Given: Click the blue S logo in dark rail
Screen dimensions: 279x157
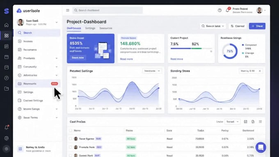Looking at the screenshot, I should click(x=7, y=11).
